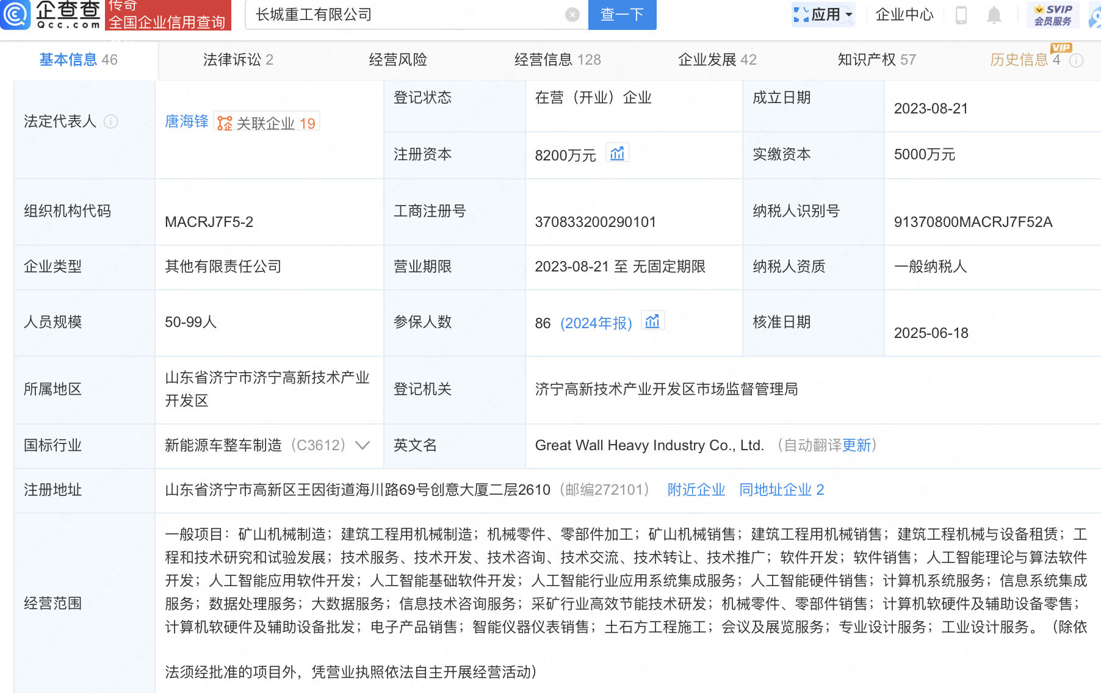Open info hint beside 历史信息 tab

[x=1077, y=60]
